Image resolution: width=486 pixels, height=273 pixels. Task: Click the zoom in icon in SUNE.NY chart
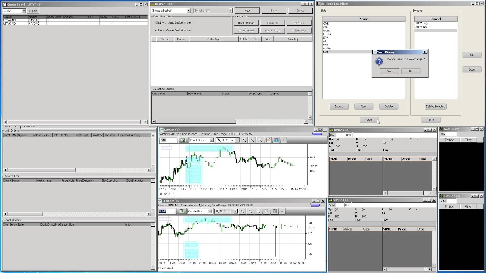(243, 211)
